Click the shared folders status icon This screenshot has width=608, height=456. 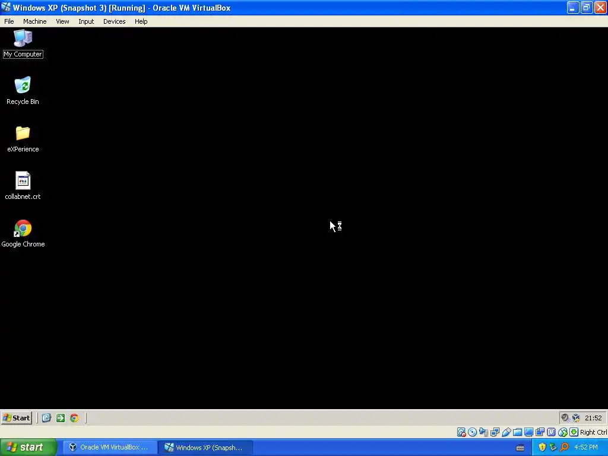(517, 432)
